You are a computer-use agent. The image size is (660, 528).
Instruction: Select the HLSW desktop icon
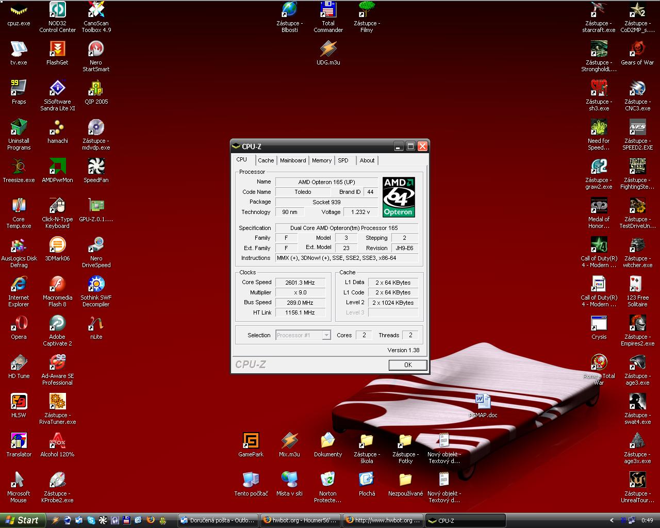[x=19, y=406]
